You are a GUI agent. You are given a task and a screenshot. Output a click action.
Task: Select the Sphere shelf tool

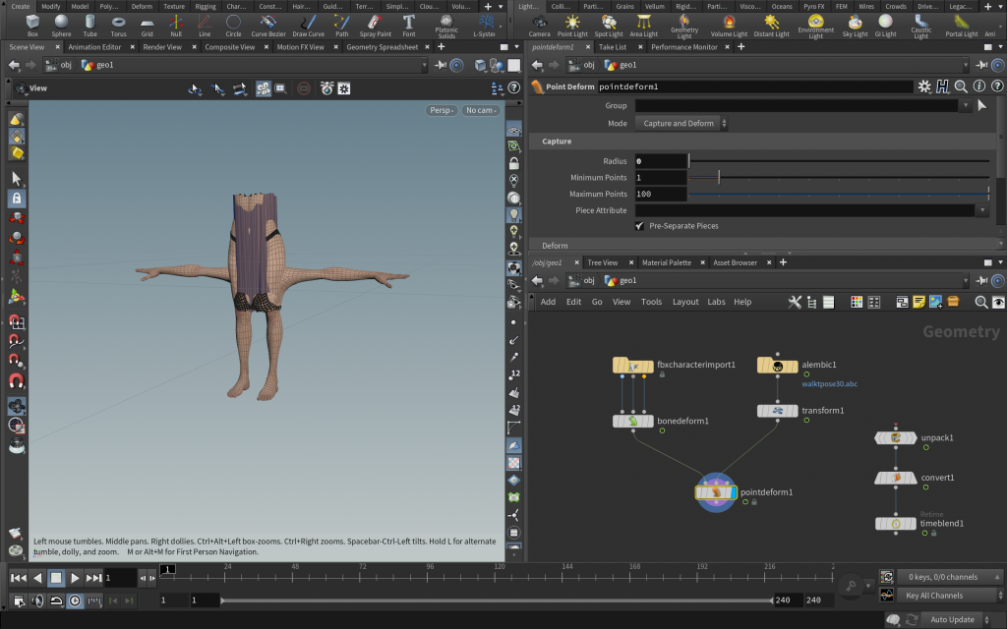[61, 27]
